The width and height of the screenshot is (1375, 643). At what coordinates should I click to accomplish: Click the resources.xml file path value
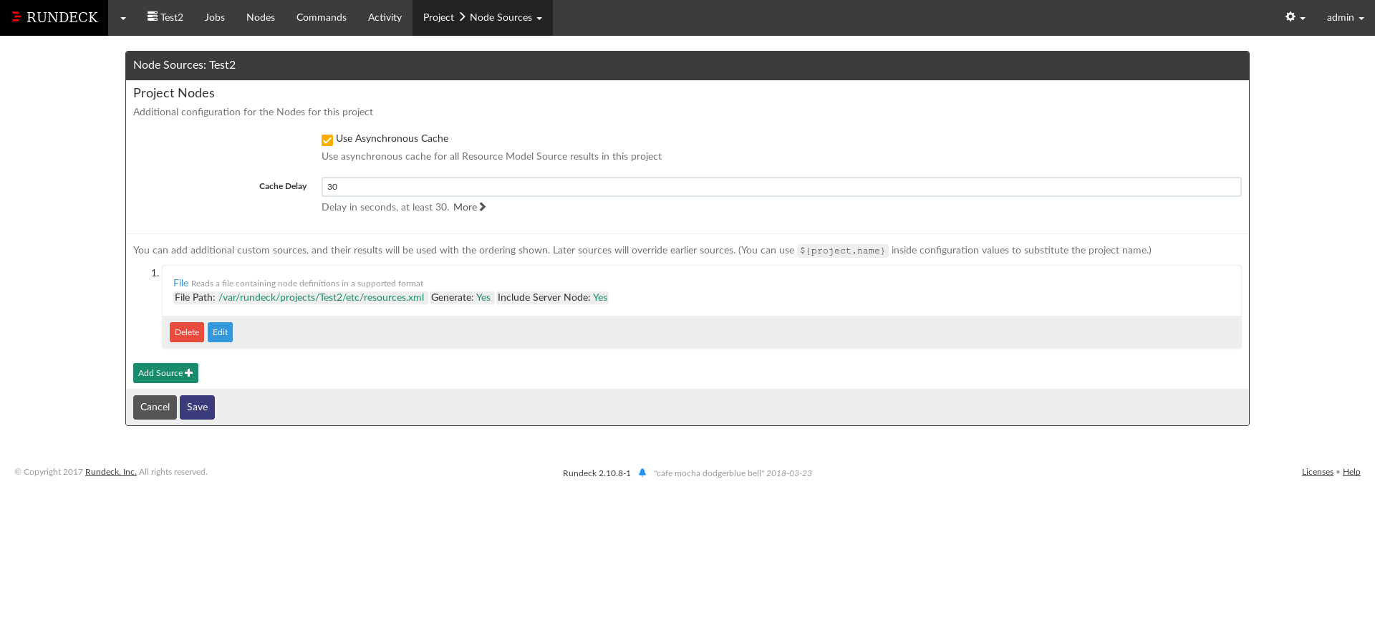[322, 297]
